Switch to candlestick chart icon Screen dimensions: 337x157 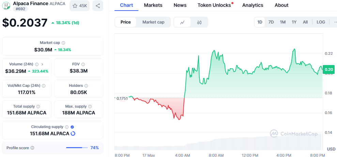pyautogui.click(x=199, y=22)
